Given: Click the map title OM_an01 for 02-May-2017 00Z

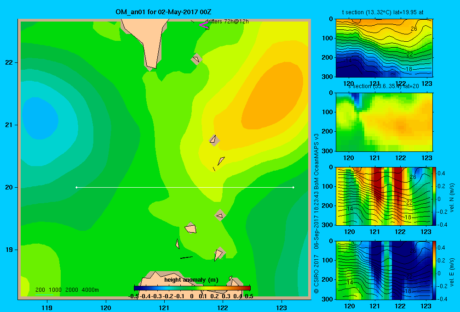Looking at the screenshot, I should click(163, 12).
